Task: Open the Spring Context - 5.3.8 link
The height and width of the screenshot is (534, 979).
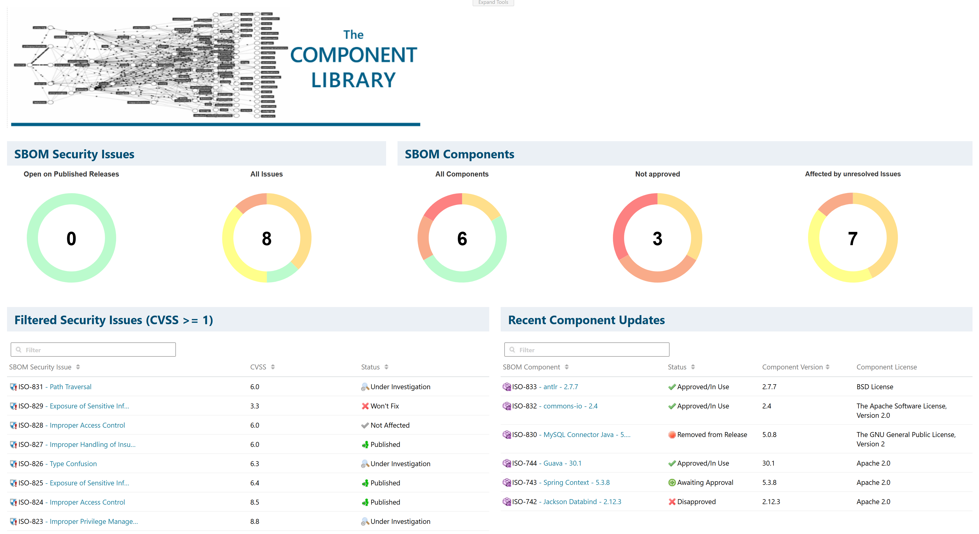Action: pyautogui.click(x=576, y=482)
